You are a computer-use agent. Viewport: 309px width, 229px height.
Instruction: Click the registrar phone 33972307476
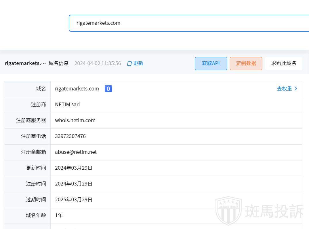pos(70,136)
